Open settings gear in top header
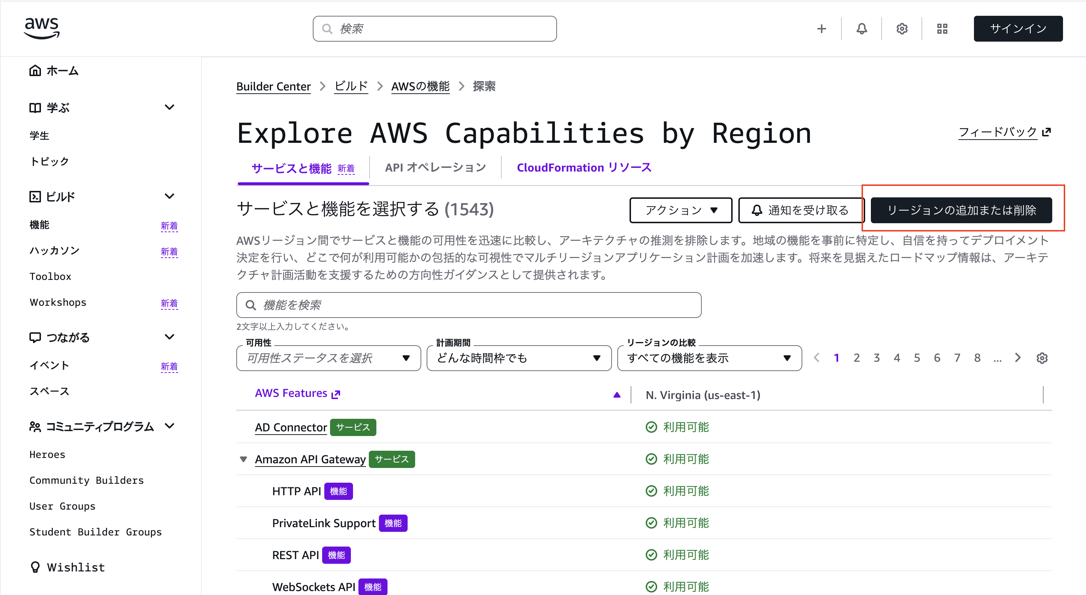 click(x=902, y=29)
